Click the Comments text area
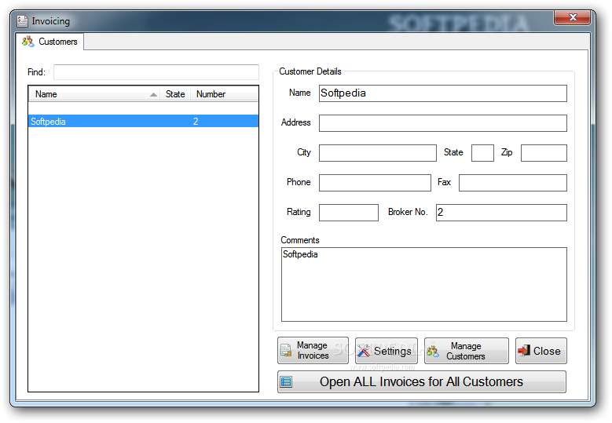 coord(424,284)
